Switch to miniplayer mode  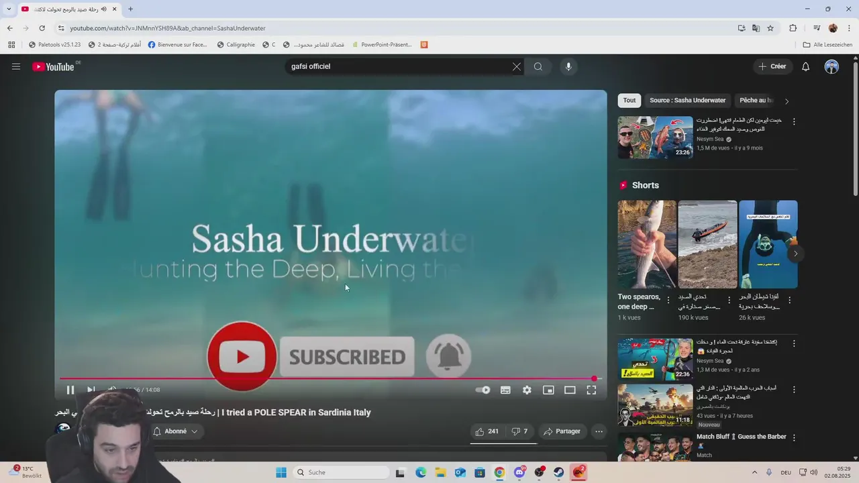click(548, 390)
